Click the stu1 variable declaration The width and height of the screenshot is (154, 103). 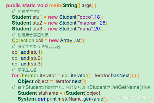click(37, 17)
